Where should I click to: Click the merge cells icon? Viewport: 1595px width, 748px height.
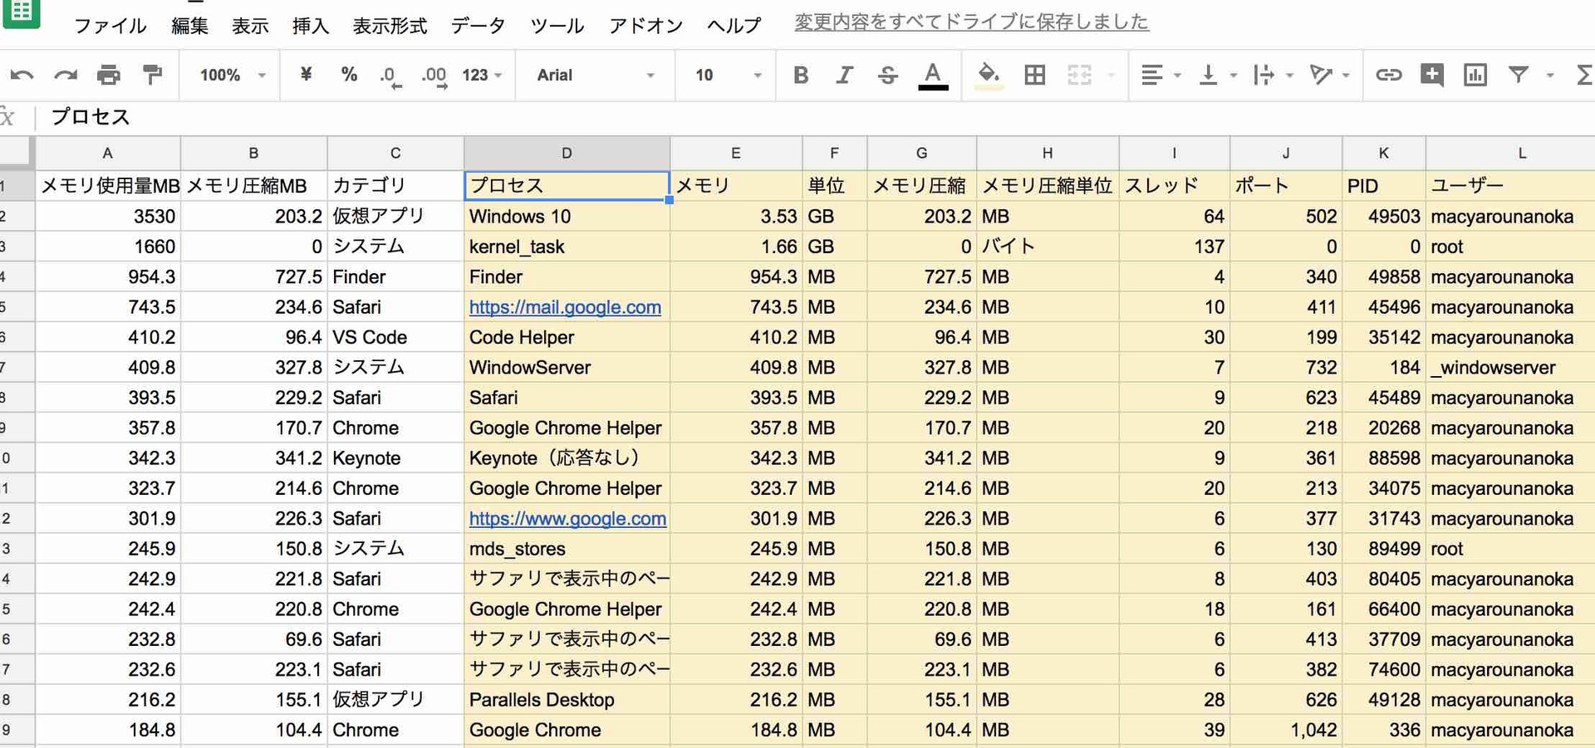tap(1078, 76)
